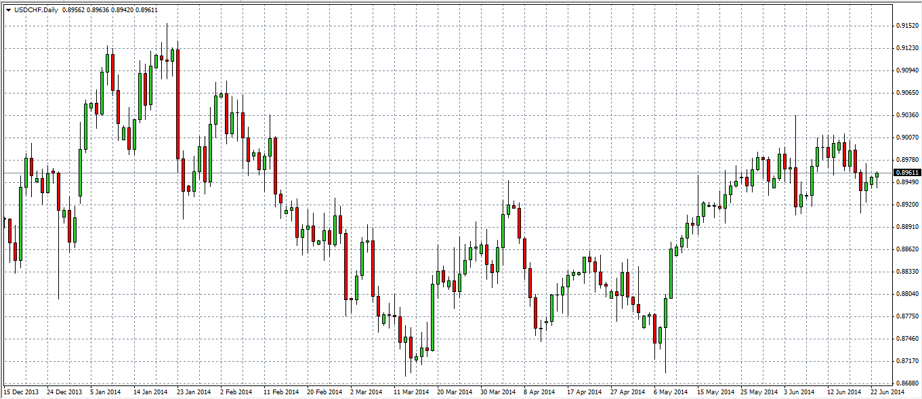
Task: Click the 11 Feb 2014 date label
Action: click(x=282, y=392)
